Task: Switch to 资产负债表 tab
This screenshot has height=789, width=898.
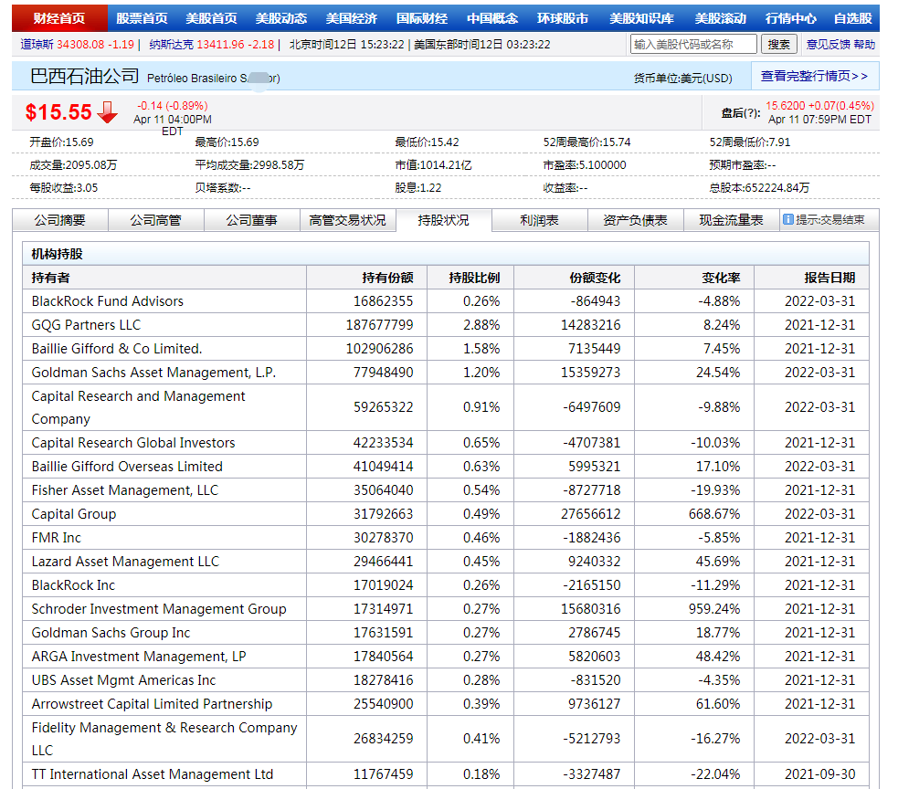Action: click(x=636, y=220)
